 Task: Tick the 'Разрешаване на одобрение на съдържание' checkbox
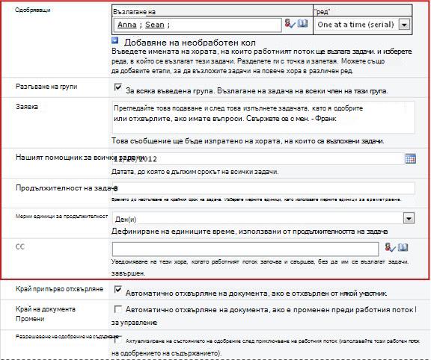(x=118, y=340)
